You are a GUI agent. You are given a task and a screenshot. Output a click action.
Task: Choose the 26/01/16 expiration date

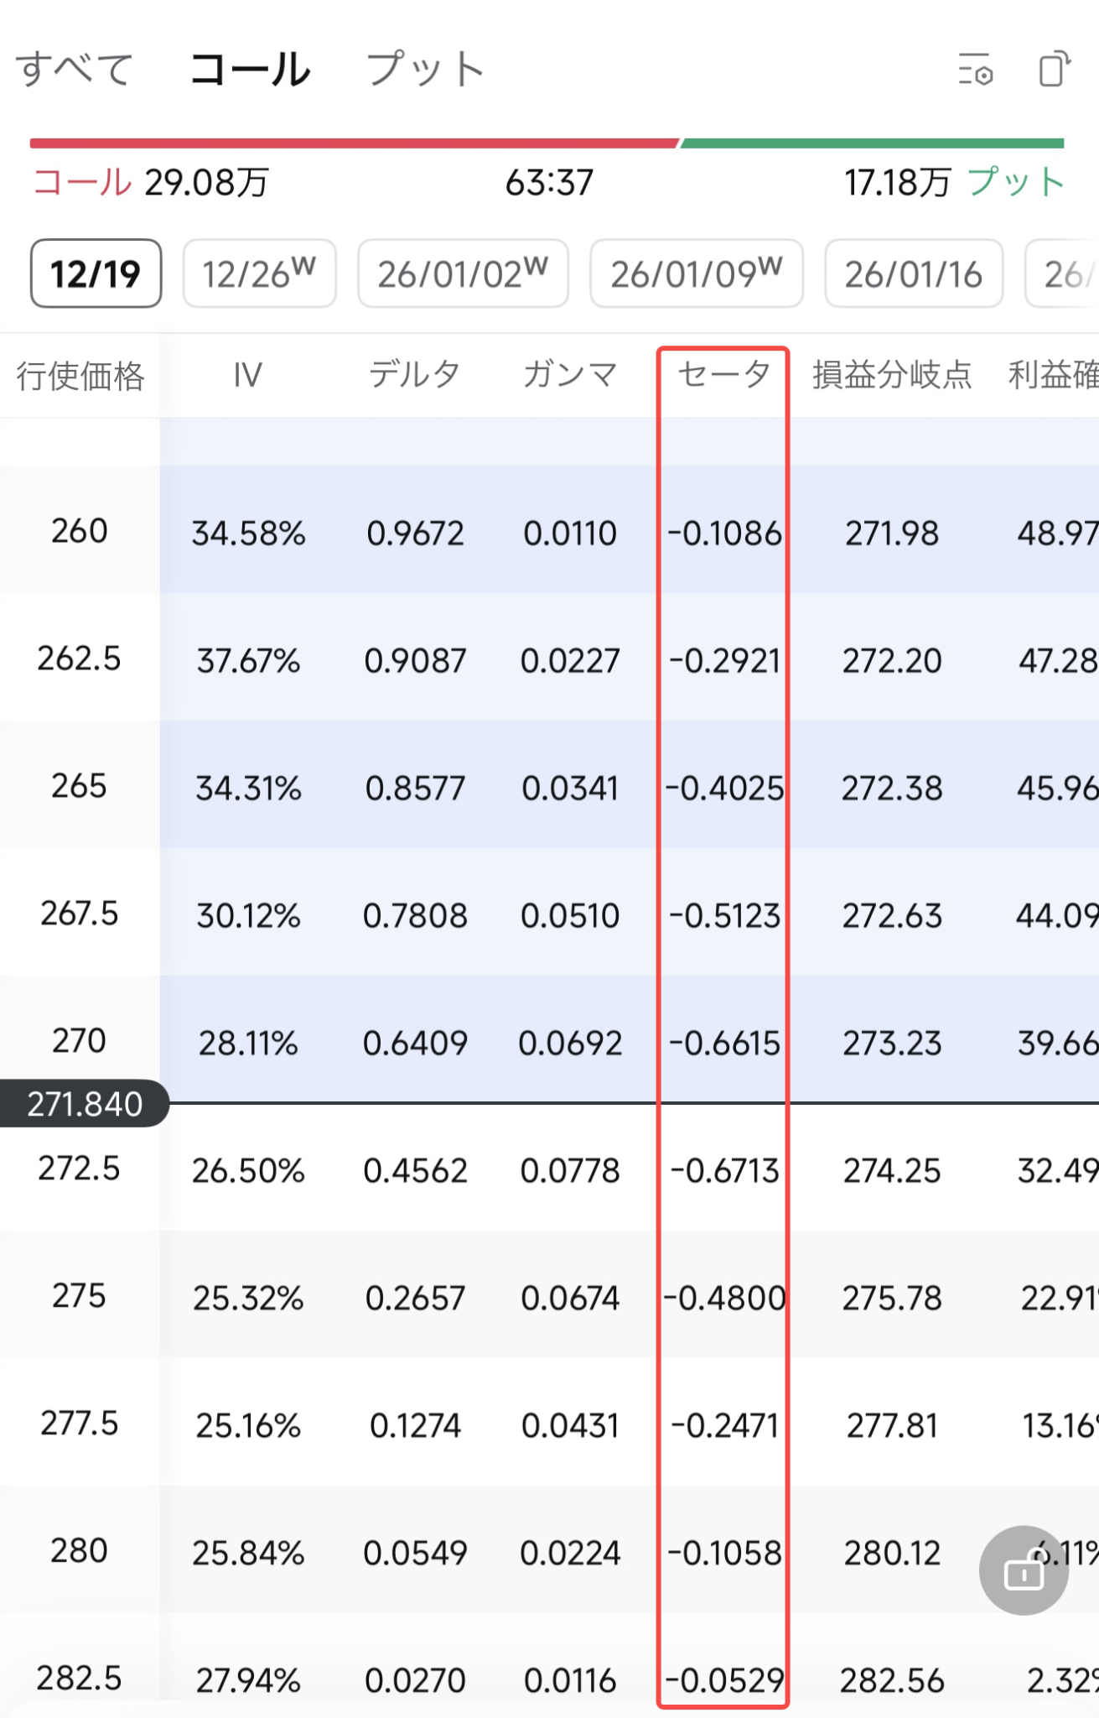pyautogui.click(x=914, y=273)
